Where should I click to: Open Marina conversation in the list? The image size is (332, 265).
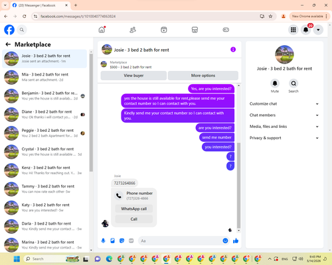[44, 244]
